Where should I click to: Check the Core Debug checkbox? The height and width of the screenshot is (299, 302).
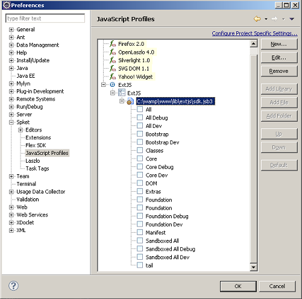click(x=140, y=167)
